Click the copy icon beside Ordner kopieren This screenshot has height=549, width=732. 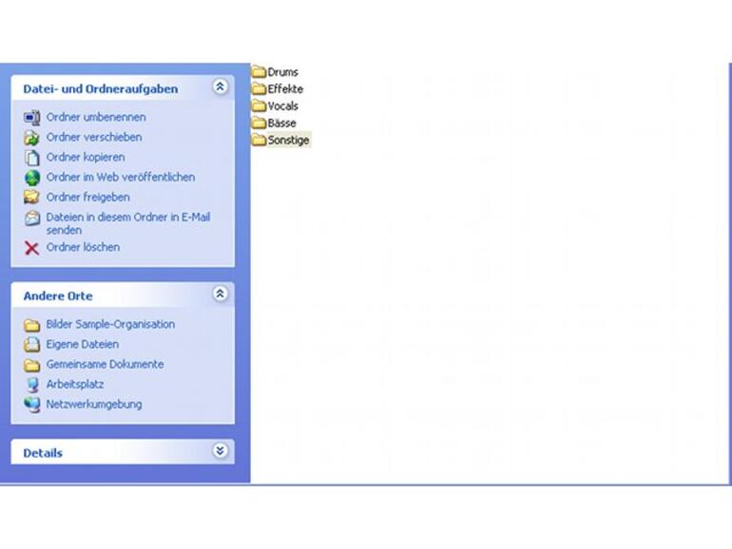click(x=31, y=158)
